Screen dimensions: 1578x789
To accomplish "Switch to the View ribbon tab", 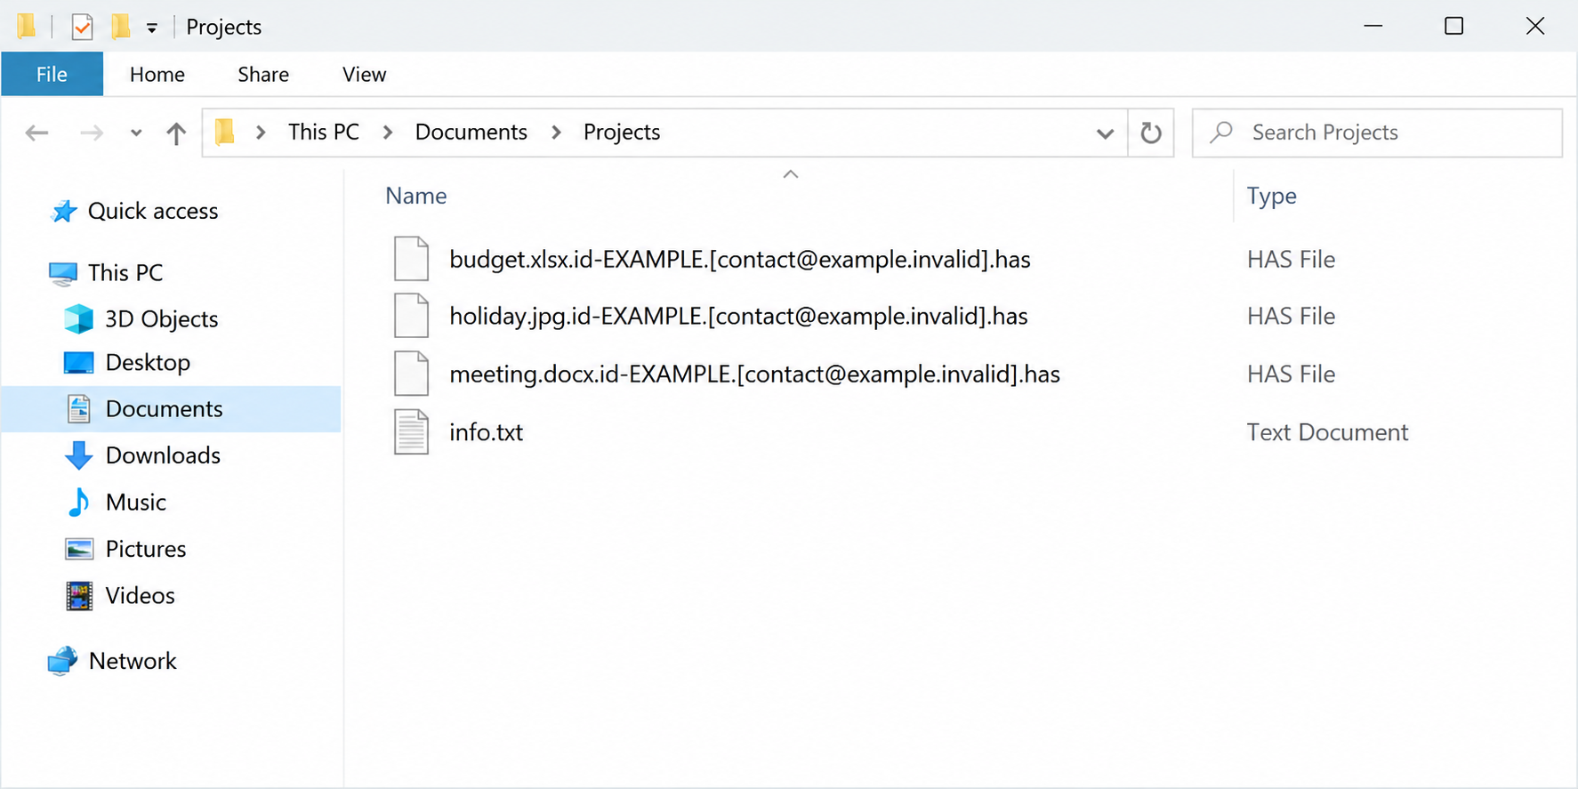I will [x=365, y=74].
